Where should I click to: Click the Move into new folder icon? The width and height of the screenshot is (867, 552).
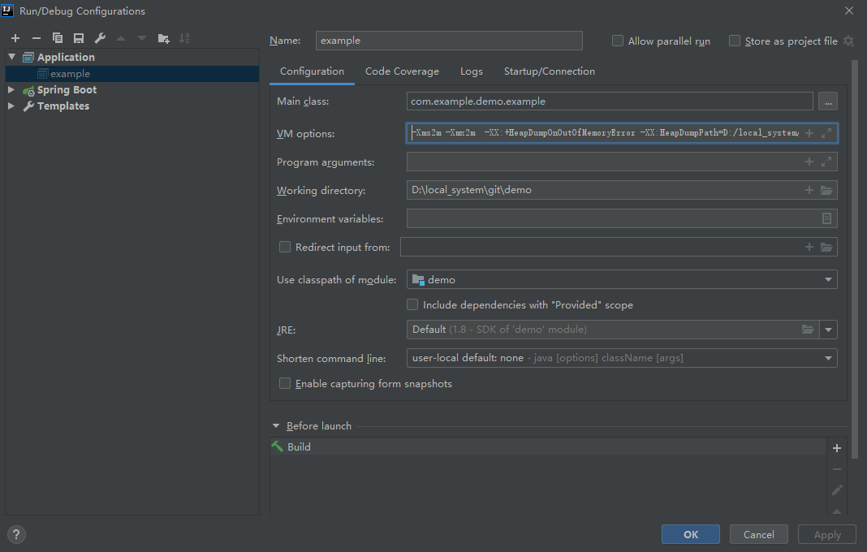pyautogui.click(x=163, y=38)
